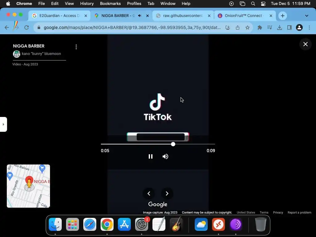Open a new tab
Image resolution: width=316 pixels, height=237 pixels.
283,16
